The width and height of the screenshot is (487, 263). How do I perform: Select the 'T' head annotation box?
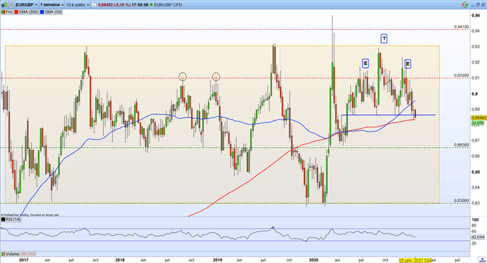click(384, 39)
